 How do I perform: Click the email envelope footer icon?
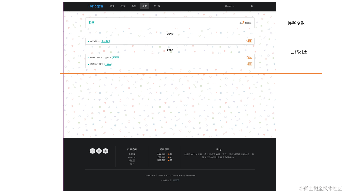point(106,151)
